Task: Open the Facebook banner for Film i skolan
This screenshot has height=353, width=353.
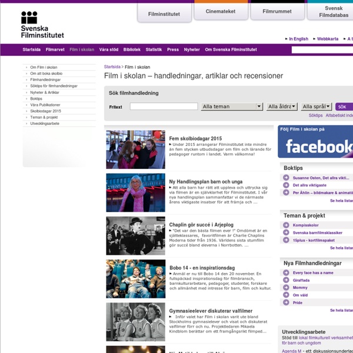Action: [315, 142]
